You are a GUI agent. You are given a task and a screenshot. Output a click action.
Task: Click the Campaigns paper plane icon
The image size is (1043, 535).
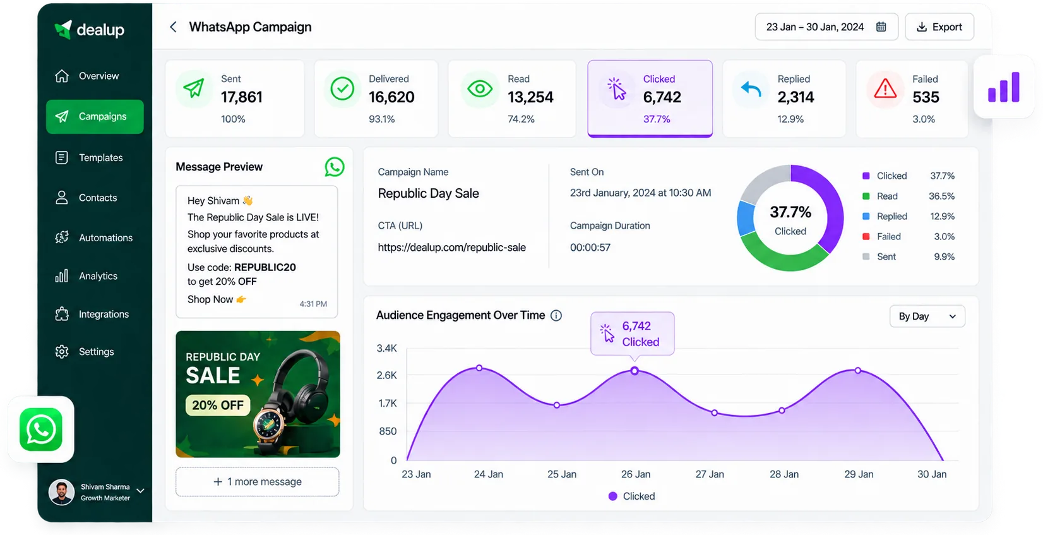[x=62, y=116]
